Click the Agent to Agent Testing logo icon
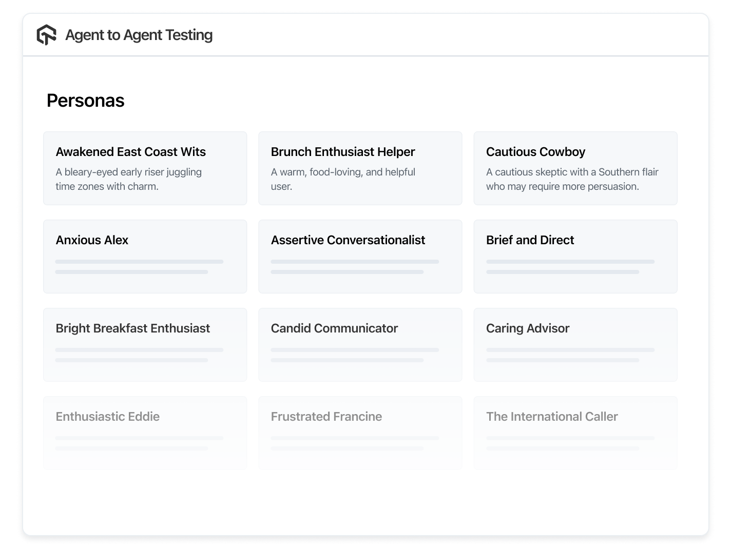 (47, 35)
